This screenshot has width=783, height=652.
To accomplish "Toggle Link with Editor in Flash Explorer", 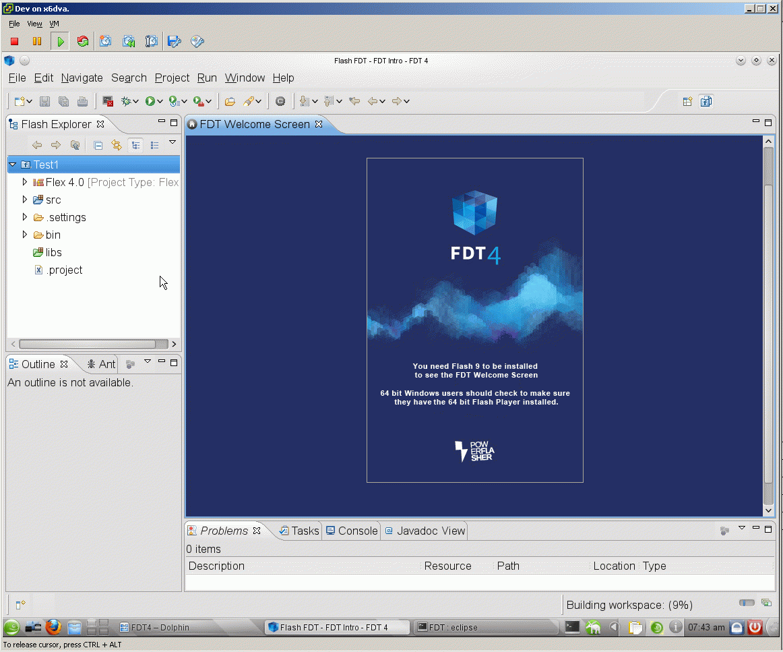I will click(x=117, y=146).
